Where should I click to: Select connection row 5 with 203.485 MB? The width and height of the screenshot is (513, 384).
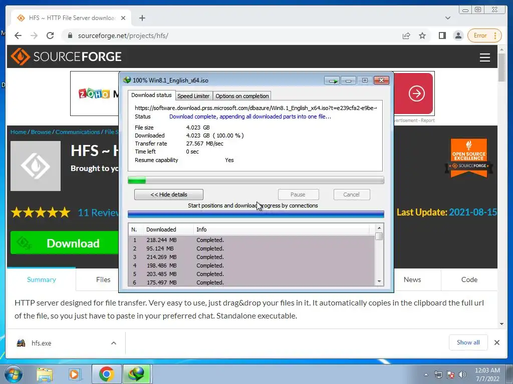click(251, 274)
